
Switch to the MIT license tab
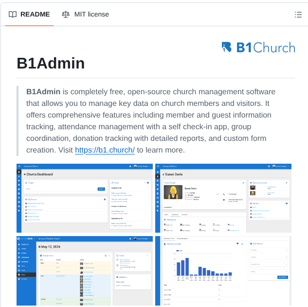tap(85, 14)
